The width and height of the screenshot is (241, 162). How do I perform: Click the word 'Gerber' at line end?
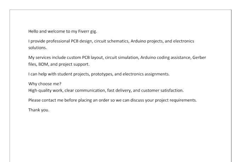coord(199,58)
